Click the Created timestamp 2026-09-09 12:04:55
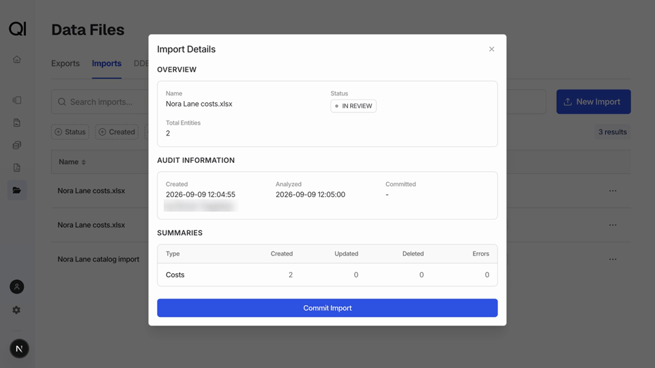655x368 pixels. (201, 194)
